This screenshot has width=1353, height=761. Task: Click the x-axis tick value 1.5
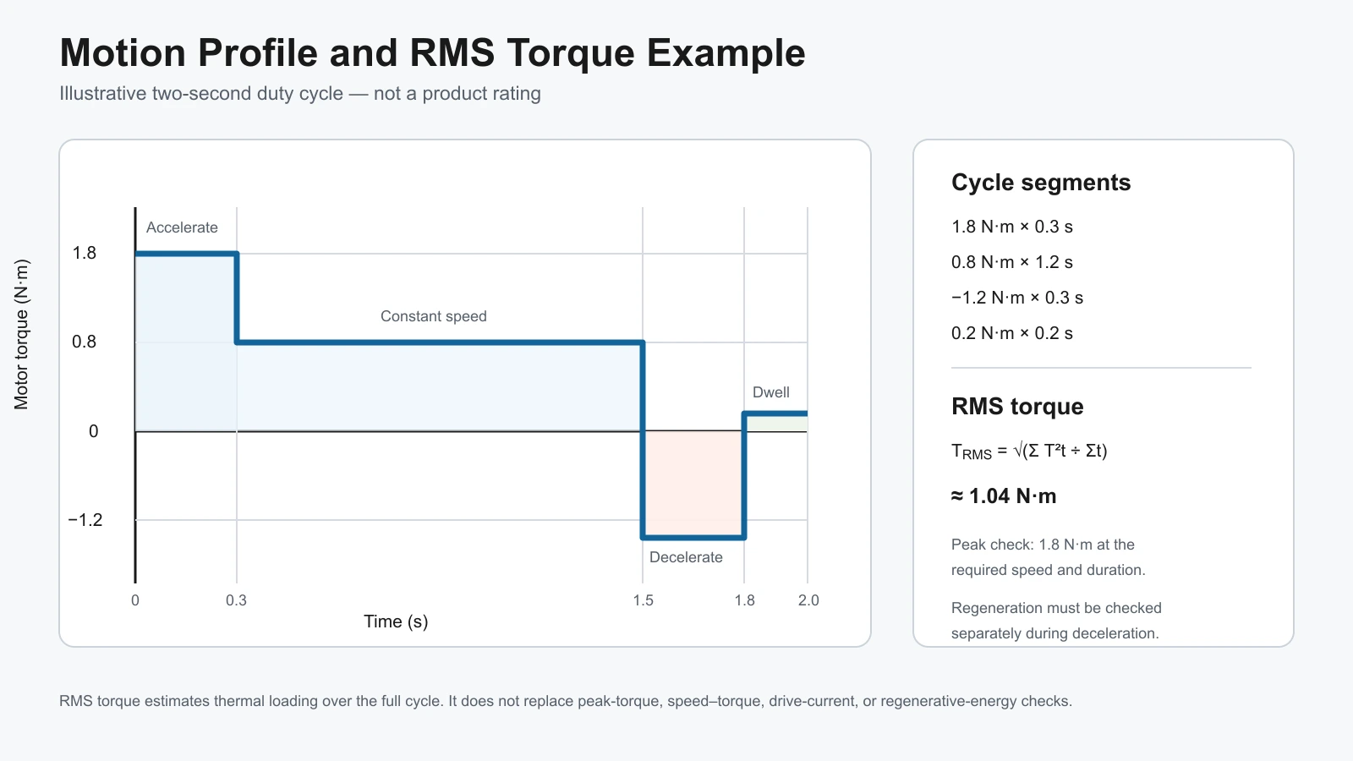(644, 600)
